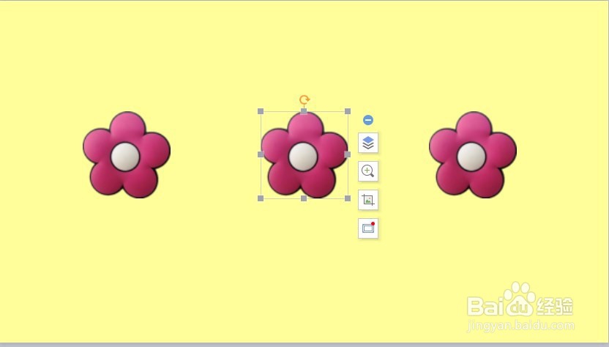Select the crop picture tool icon

[x=368, y=200]
